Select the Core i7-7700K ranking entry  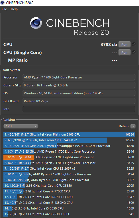click(69, 191)
